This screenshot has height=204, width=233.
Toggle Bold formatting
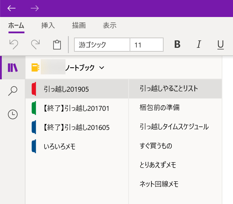[x=177, y=44]
